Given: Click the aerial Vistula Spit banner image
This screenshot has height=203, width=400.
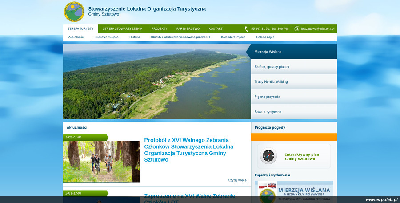Looking at the screenshot, I should coord(157,81).
